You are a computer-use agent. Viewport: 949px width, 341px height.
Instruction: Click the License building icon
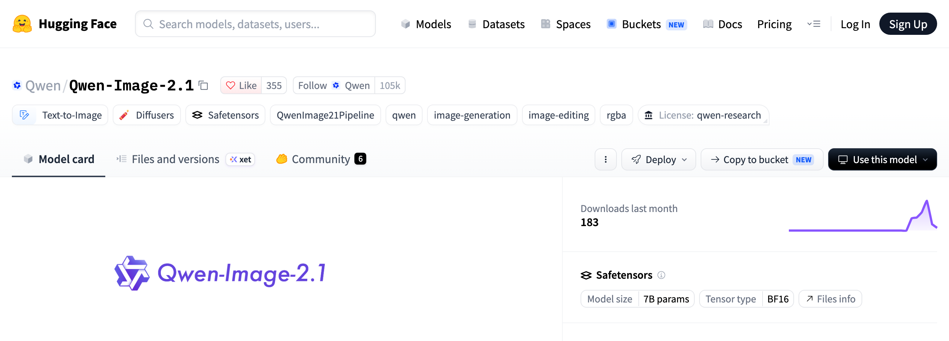[x=648, y=115]
